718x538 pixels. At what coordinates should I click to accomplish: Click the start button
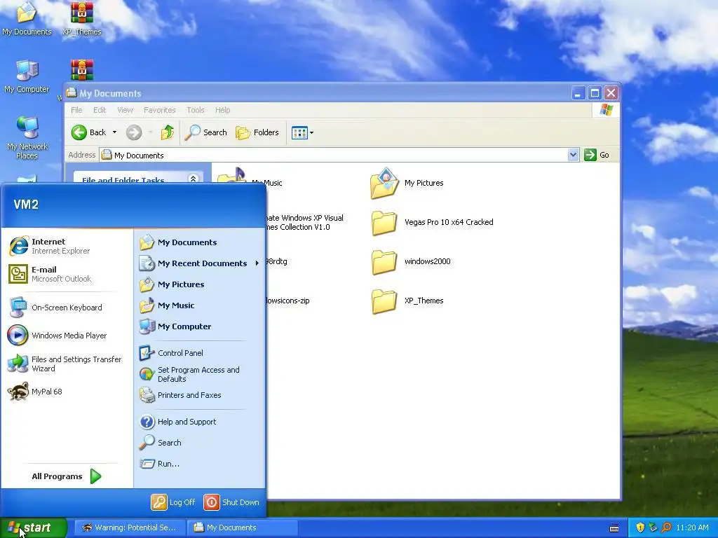pos(33,527)
